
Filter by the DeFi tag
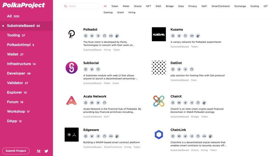(x=204, y=6)
